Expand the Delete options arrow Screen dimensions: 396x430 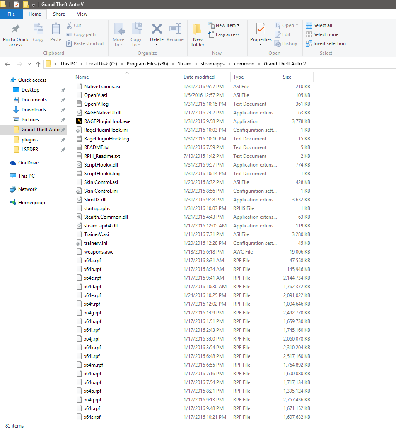pos(157,45)
